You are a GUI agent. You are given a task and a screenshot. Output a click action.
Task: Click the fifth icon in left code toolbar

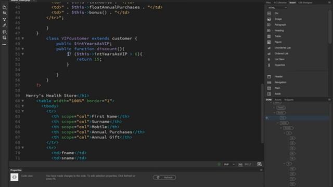(4, 32)
